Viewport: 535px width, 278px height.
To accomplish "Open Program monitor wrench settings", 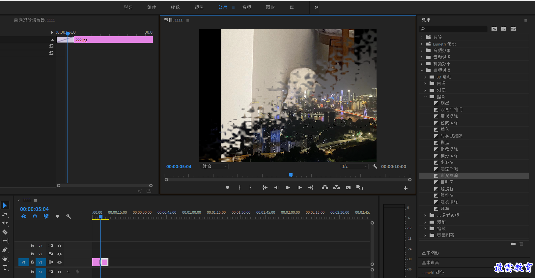I will [375, 167].
